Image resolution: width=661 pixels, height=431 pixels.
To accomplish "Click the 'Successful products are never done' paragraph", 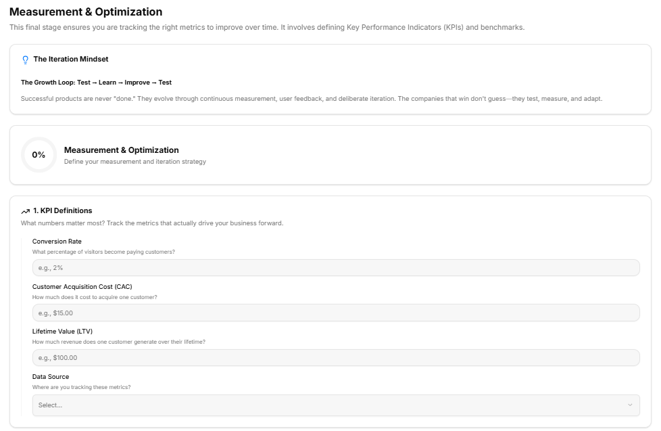I will point(312,99).
